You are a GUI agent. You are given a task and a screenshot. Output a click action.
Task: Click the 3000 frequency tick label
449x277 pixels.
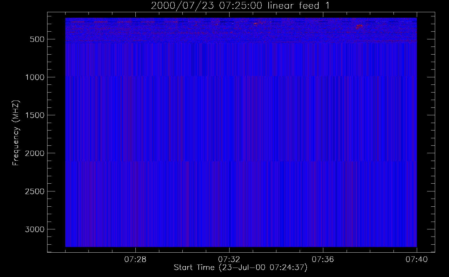(35, 229)
